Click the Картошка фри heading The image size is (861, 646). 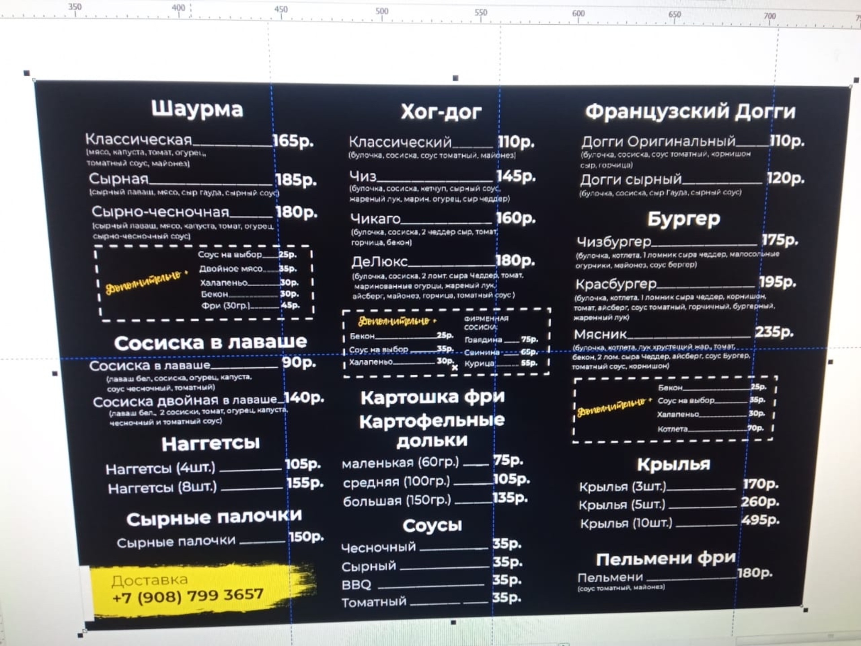[433, 397]
